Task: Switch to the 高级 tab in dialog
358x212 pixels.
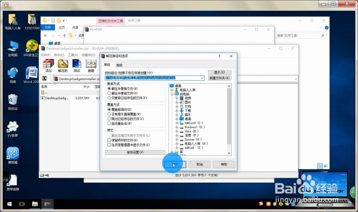Action: coord(119,65)
